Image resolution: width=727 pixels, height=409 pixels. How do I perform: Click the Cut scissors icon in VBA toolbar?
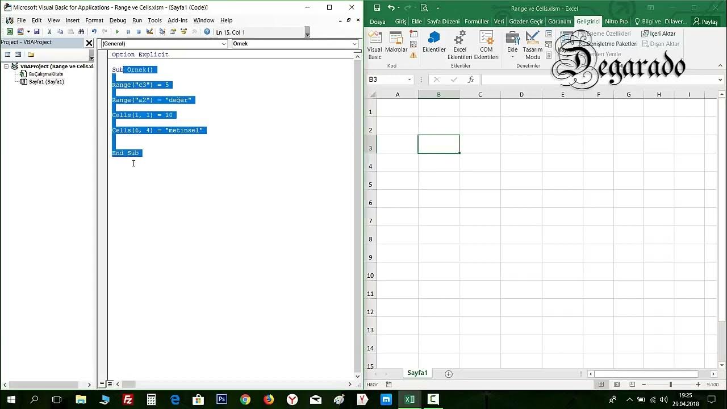(49, 32)
